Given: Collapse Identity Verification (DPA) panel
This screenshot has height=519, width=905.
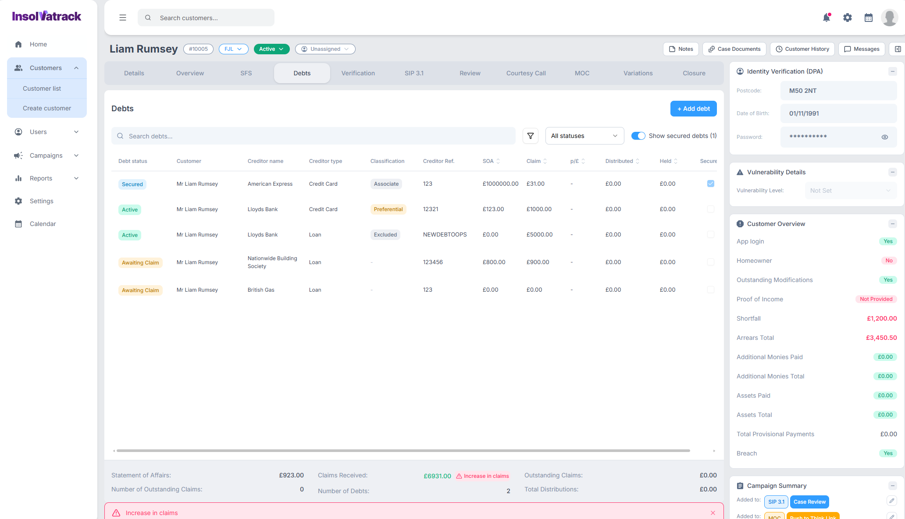Looking at the screenshot, I should 893,71.
